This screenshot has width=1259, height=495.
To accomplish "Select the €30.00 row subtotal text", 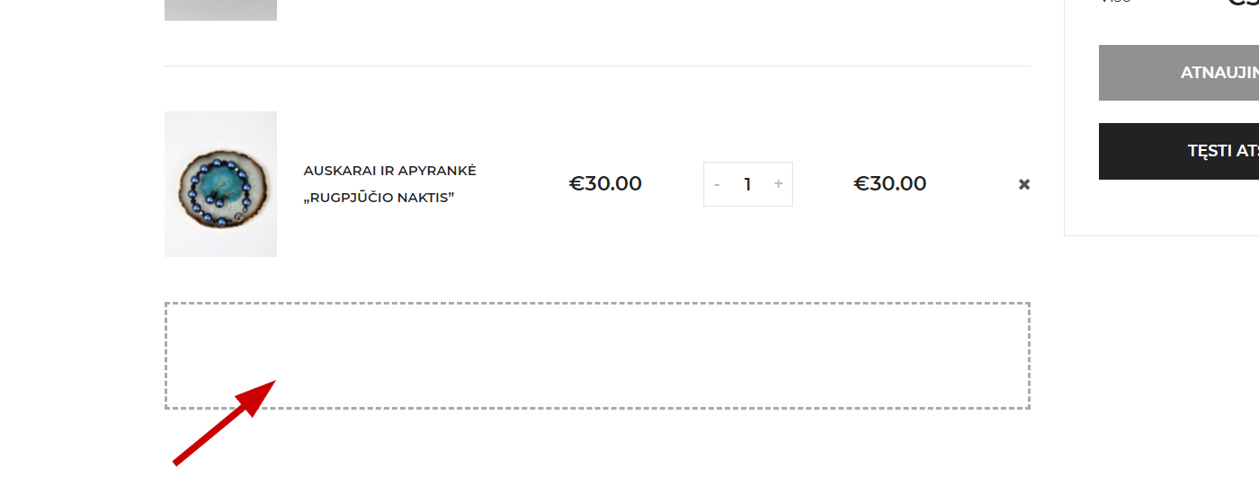I will coord(889,184).
